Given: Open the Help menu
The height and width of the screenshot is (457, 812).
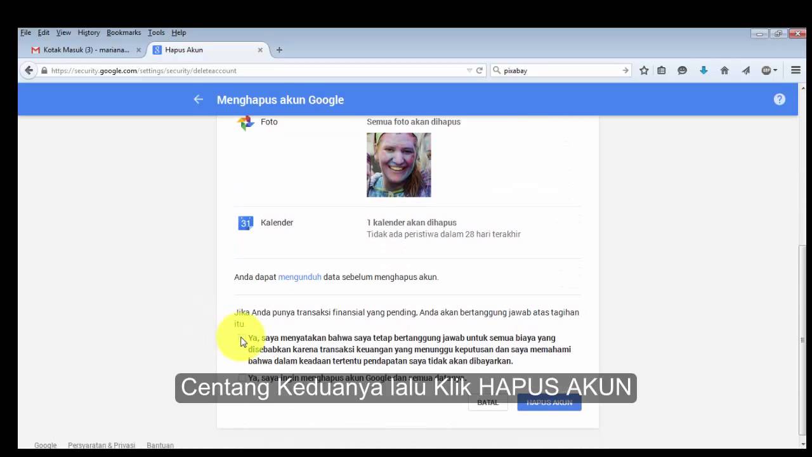Looking at the screenshot, I should pos(179,32).
